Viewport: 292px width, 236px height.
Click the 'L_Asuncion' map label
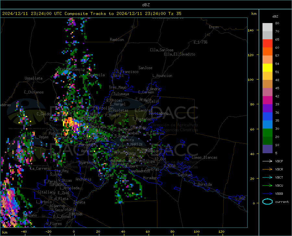(x=162, y=76)
